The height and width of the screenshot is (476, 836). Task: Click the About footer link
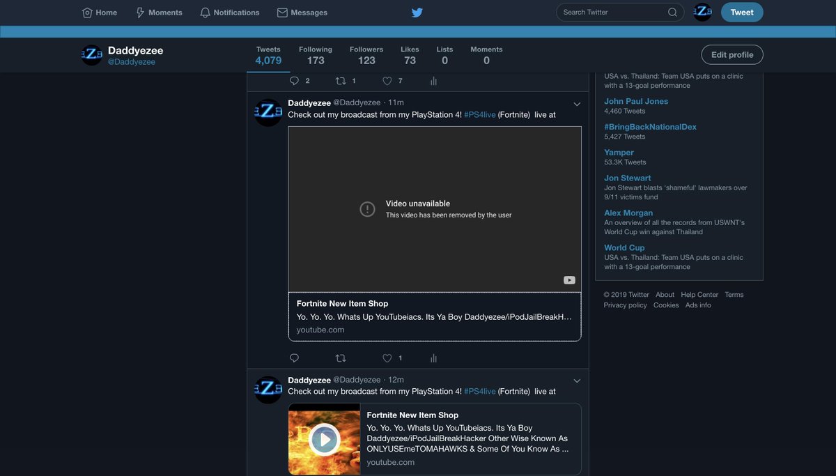665,295
